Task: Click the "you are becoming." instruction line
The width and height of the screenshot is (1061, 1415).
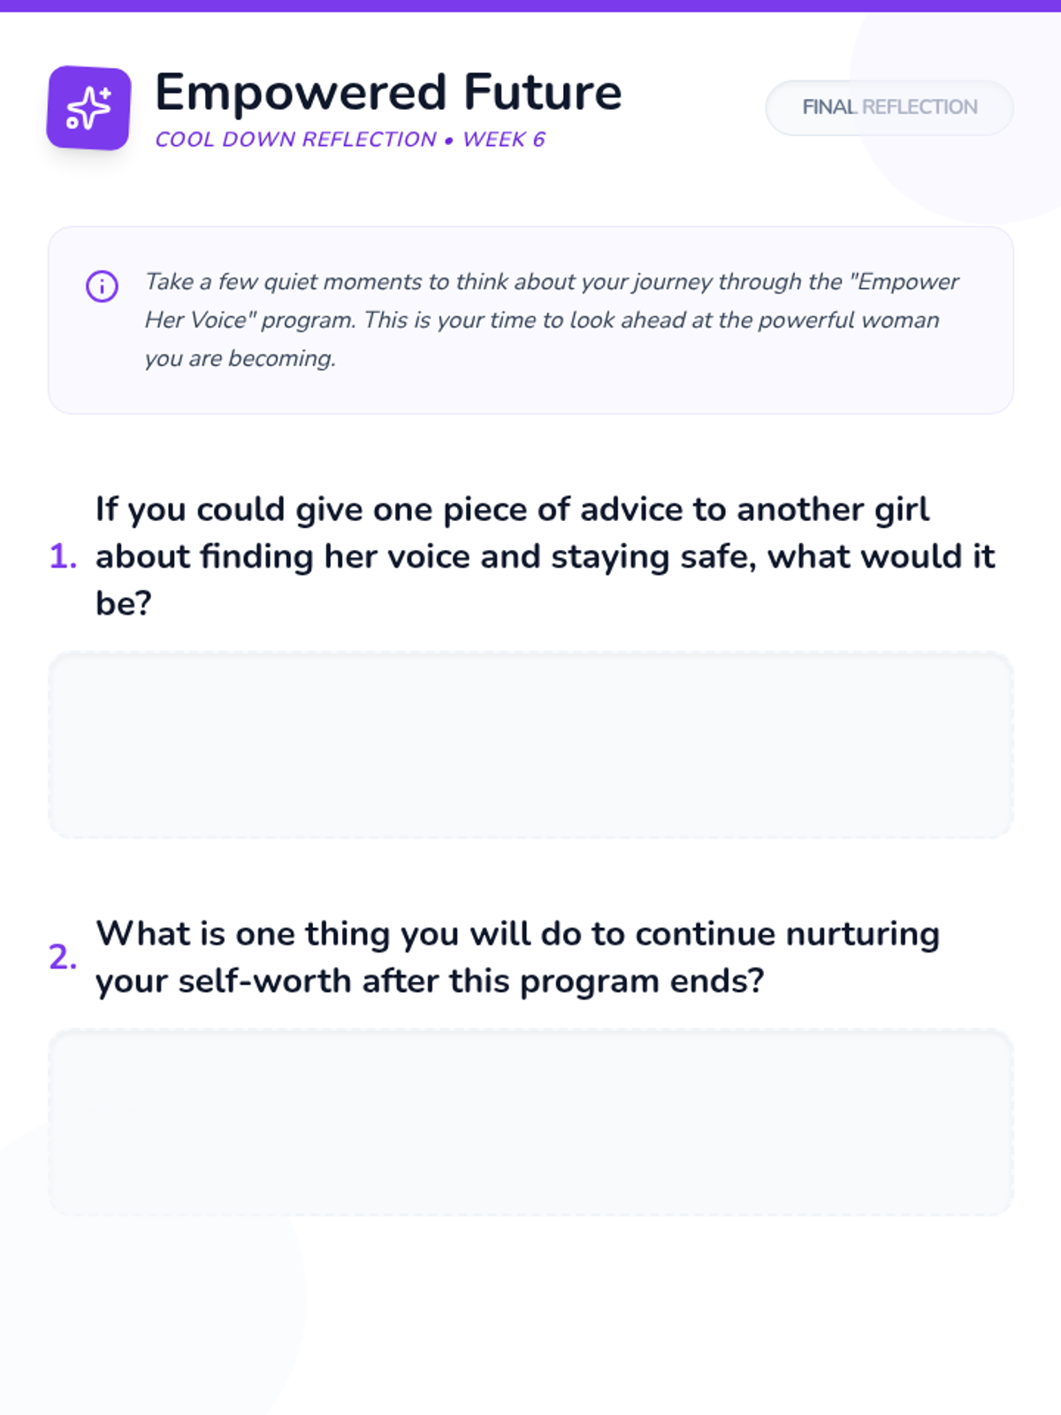Action: tap(240, 359)
